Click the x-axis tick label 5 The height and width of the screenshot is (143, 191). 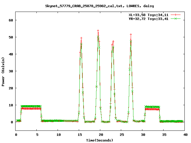click(37, 135)
